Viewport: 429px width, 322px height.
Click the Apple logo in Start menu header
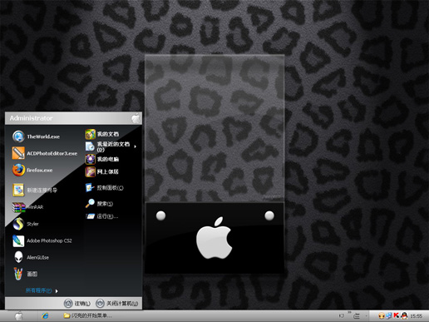coord(136,118)
